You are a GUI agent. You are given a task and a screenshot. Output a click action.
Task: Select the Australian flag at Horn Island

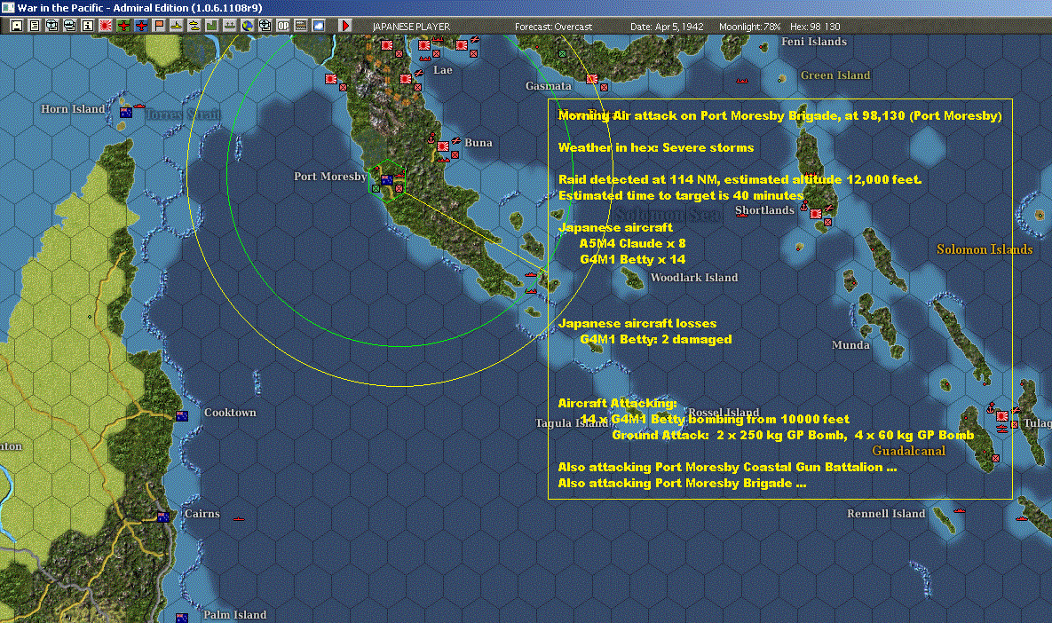coord(125,113)
